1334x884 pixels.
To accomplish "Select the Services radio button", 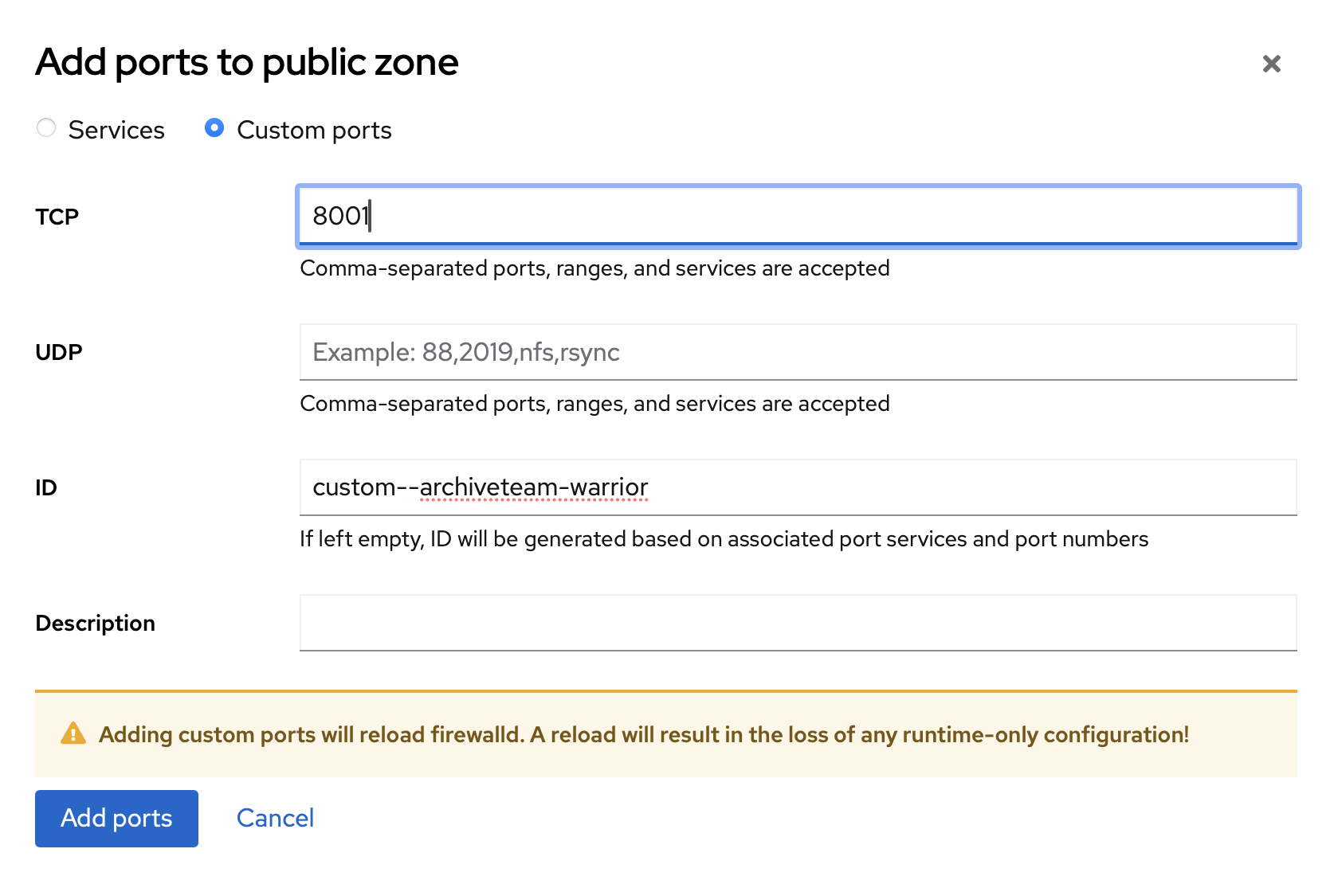I will pos(46,128).
